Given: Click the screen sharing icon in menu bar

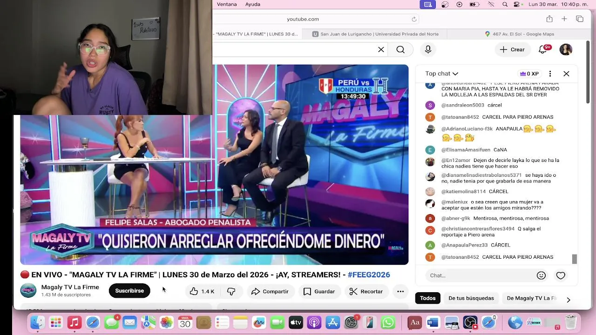Looking at the screenshot, I should (x=427, y=4).
